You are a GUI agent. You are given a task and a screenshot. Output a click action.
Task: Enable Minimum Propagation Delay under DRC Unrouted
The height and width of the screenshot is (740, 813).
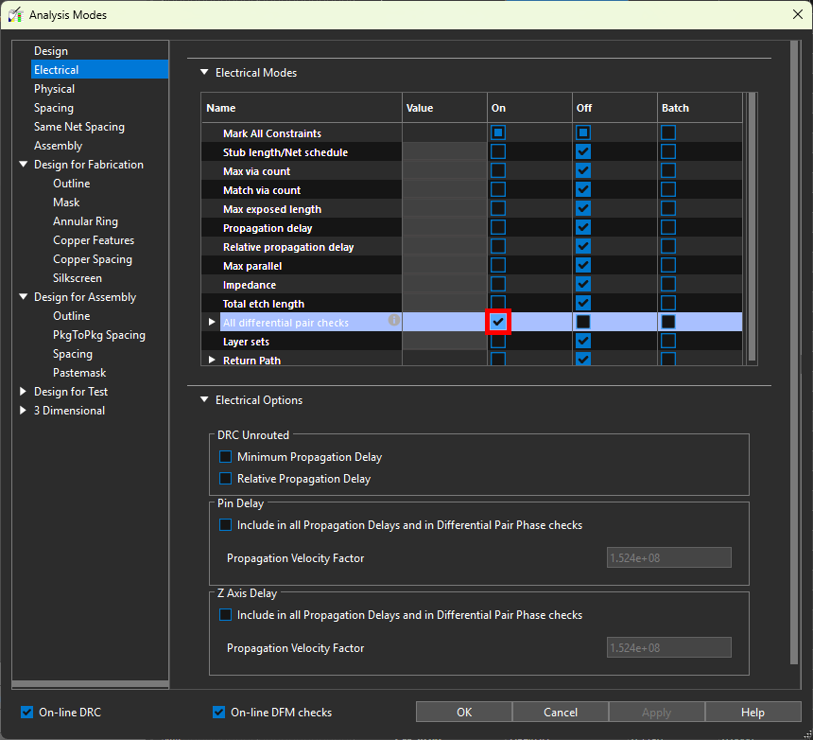tap(225, 457)
